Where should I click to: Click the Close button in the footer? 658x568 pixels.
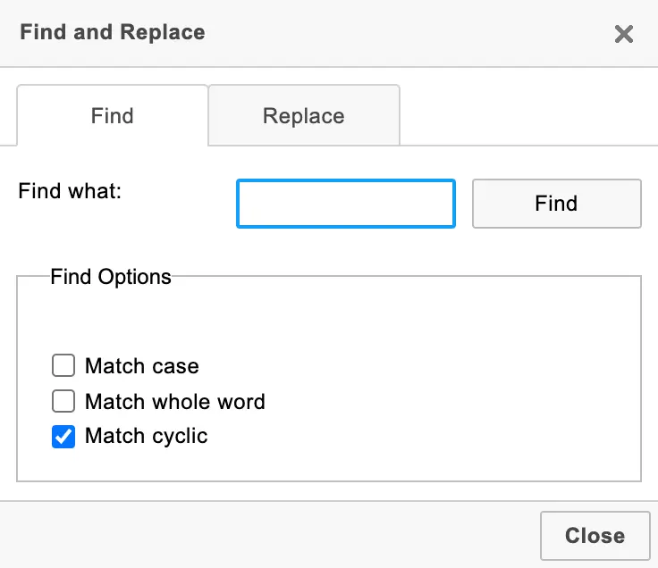[x=595, y=536]
